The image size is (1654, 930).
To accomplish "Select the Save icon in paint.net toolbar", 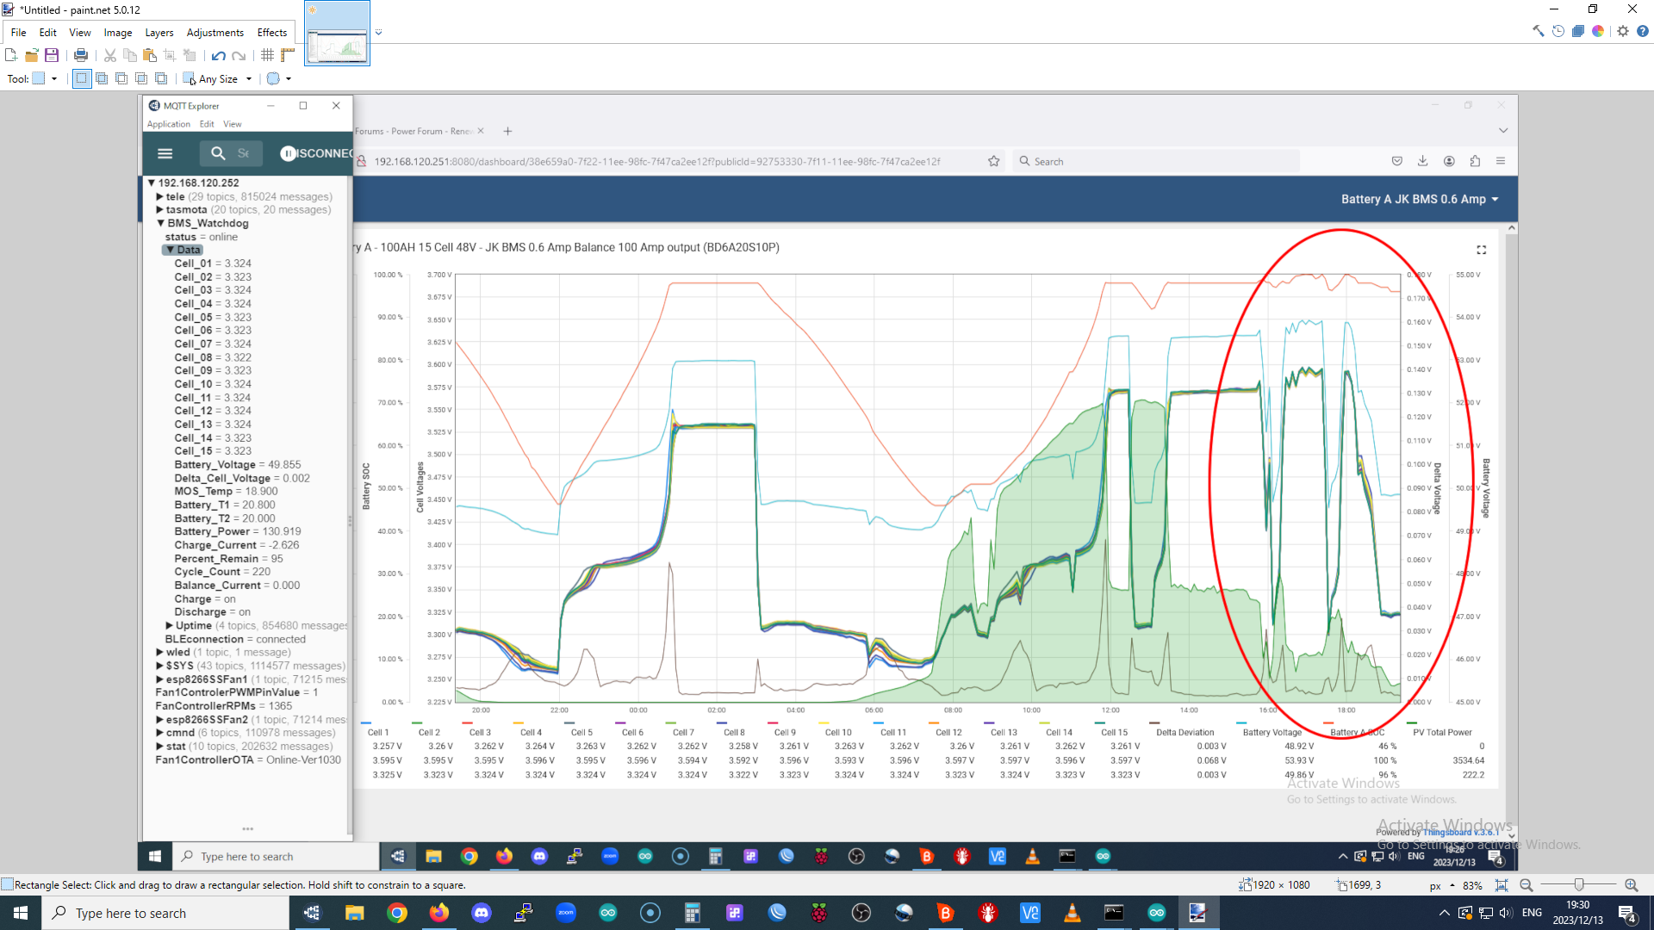I will pyautogui.click(x=51, y=54).
